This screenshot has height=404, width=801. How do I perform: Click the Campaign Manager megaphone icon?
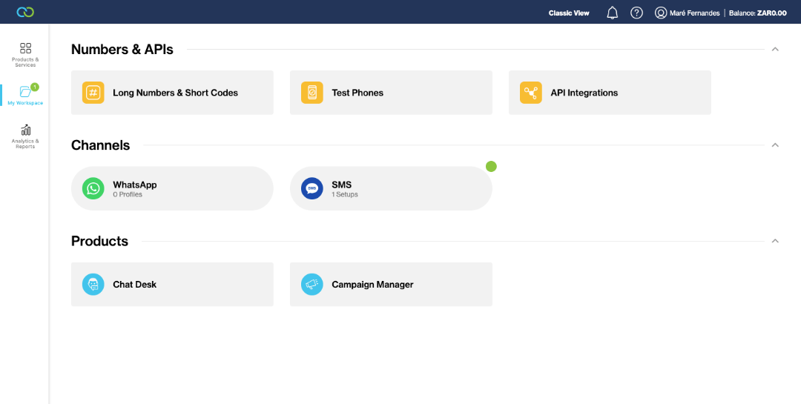311,285
